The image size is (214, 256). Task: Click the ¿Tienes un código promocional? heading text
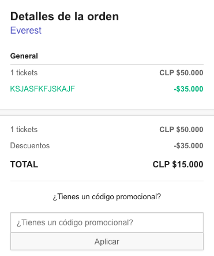[x=107, y=197]
